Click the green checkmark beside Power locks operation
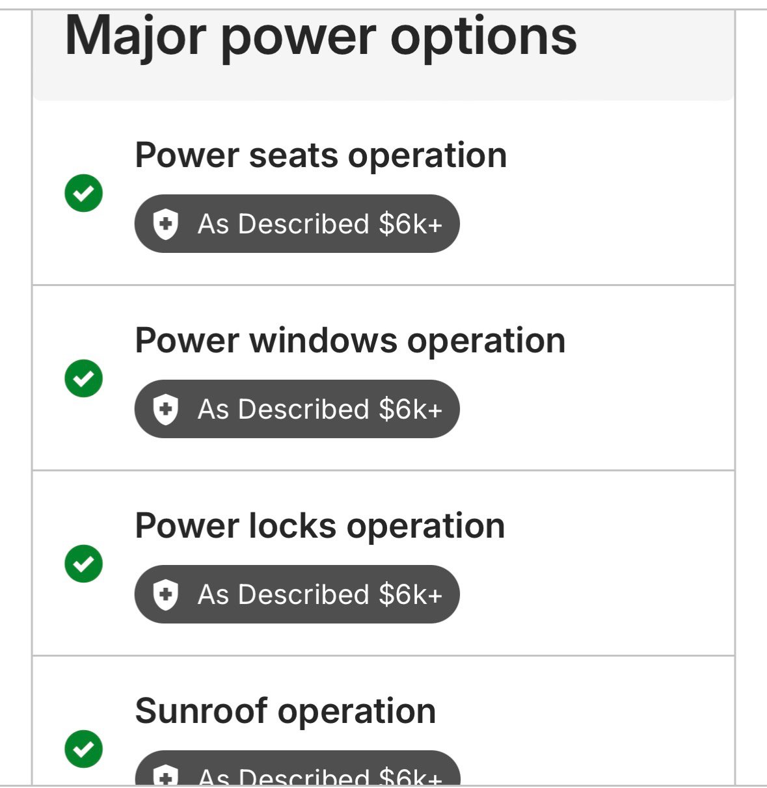This screenshot has height=788, width=767. [84, 564]
